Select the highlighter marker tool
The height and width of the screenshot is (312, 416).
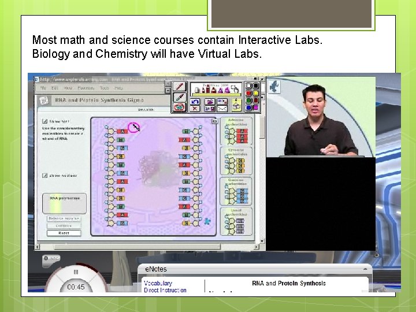pyautogui.click(x=179, y=97)
